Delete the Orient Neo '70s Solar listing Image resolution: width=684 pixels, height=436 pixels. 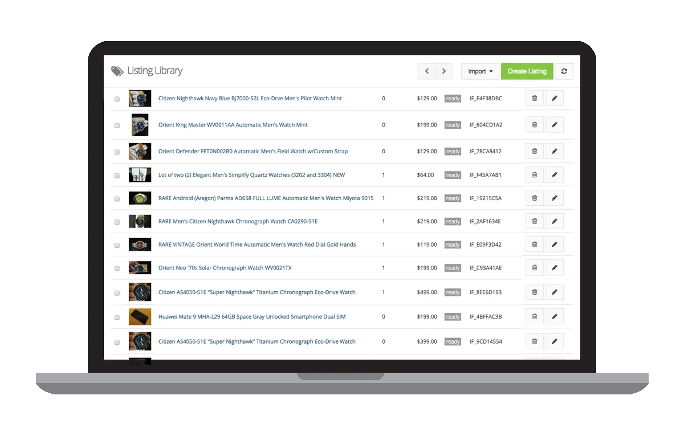click(x=534, y=268)
